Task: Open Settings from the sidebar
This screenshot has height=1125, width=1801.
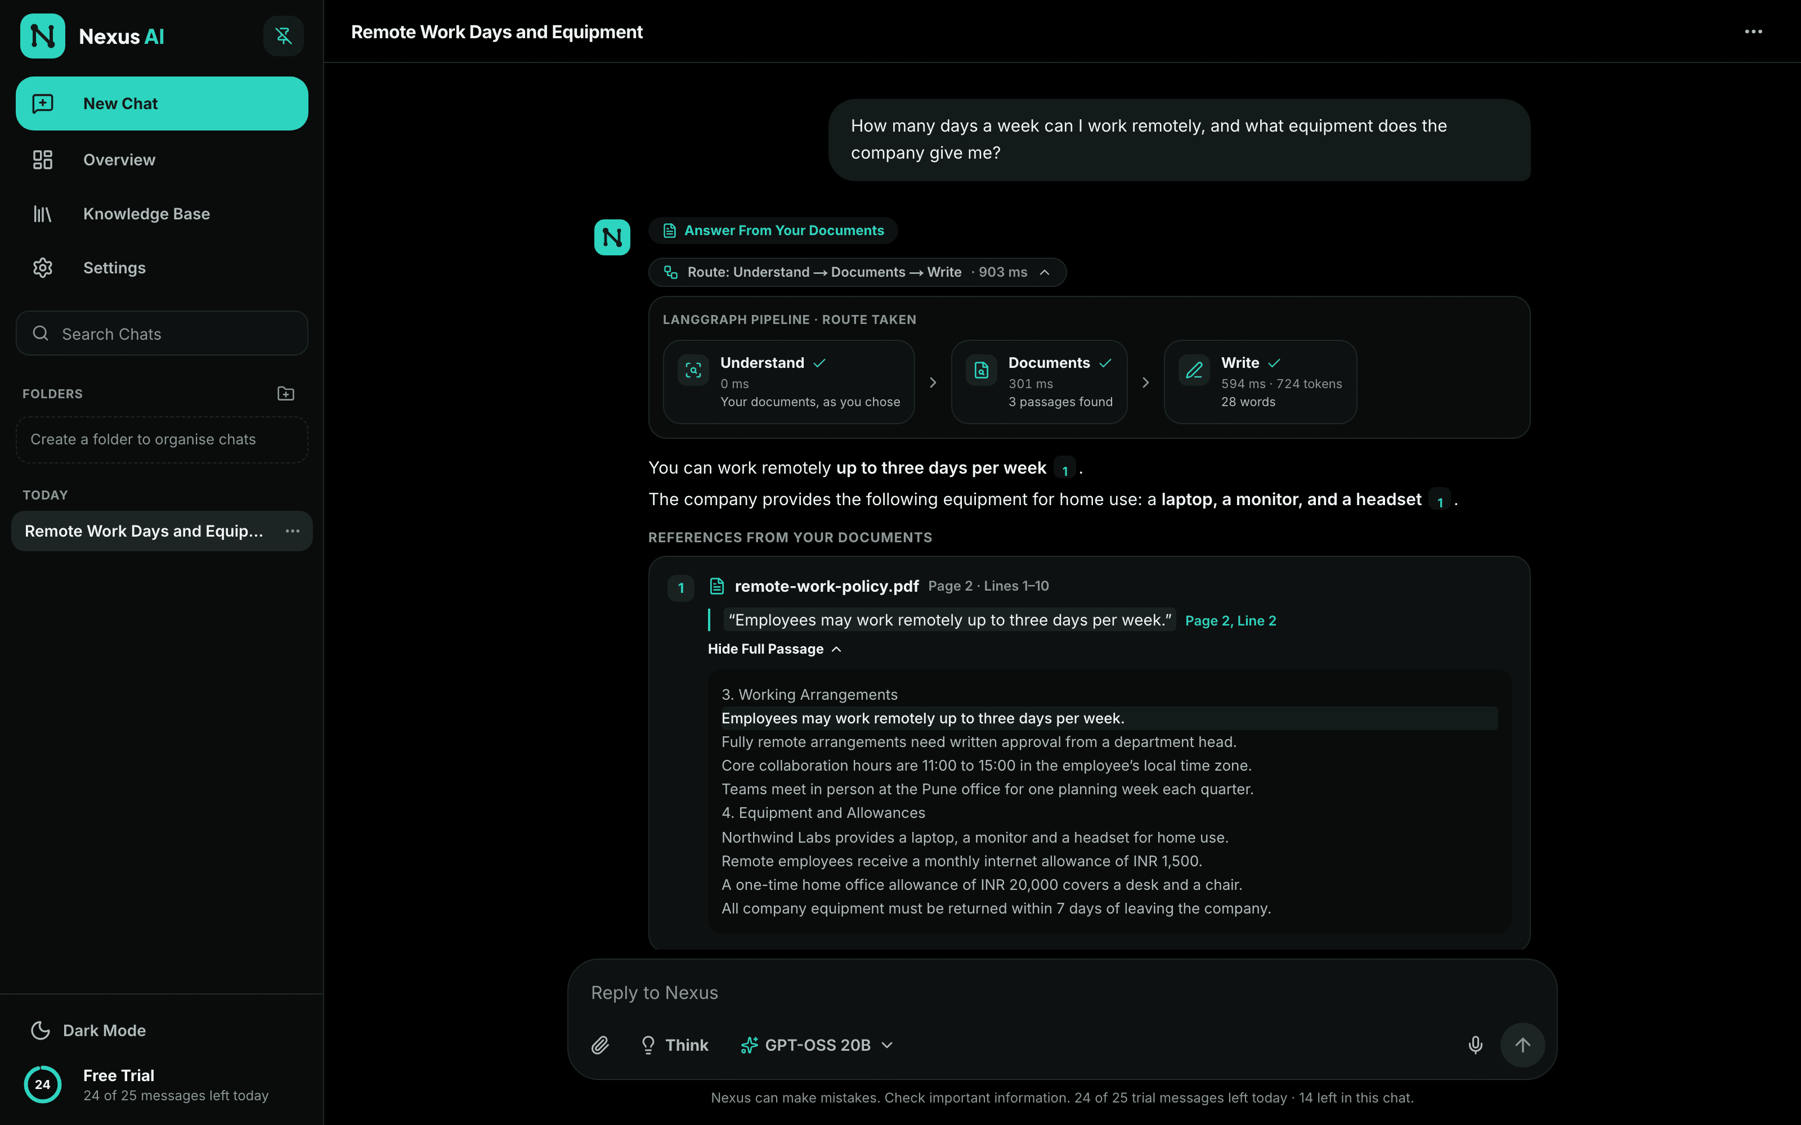Action: pos(162,268)
